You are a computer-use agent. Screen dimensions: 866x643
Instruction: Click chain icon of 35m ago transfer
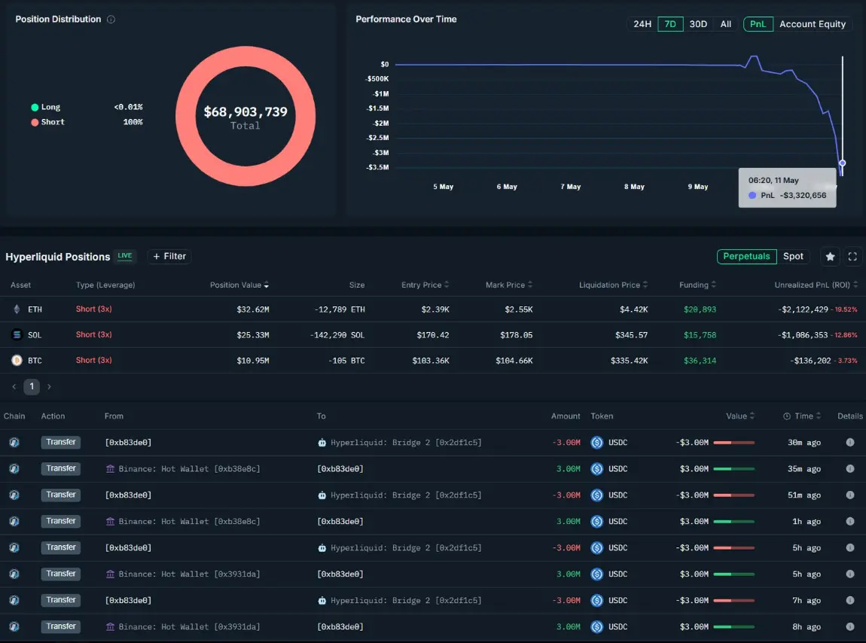click(14, 468)
